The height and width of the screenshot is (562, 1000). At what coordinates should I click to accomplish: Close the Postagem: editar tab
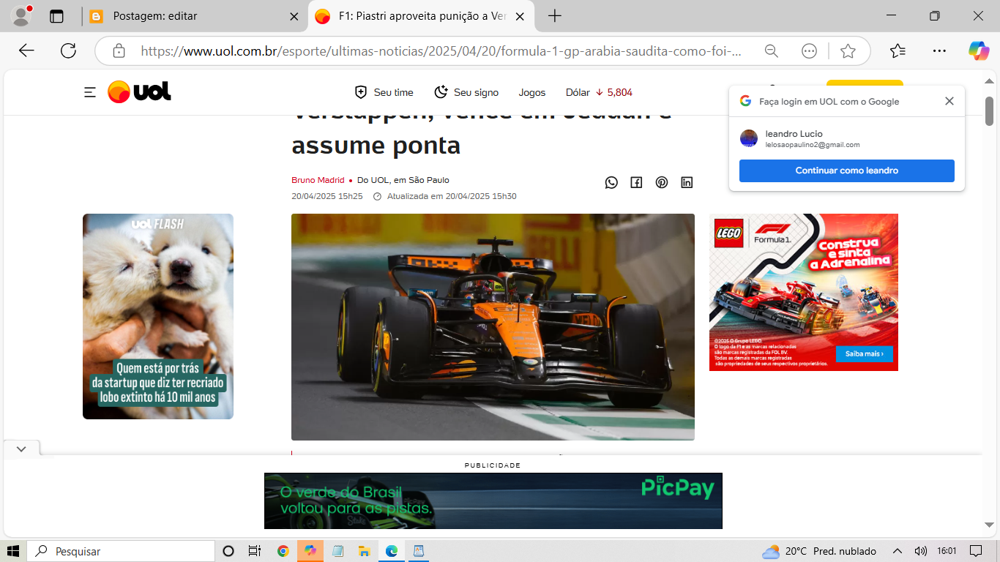click(294, 16)
